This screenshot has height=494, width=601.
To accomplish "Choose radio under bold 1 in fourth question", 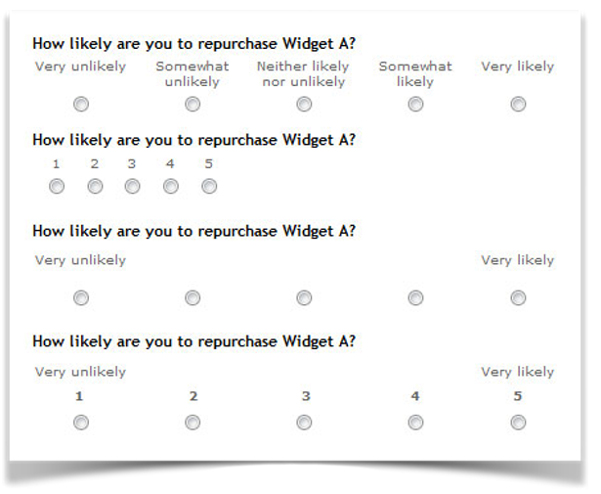I will click(x=81, y=423).
